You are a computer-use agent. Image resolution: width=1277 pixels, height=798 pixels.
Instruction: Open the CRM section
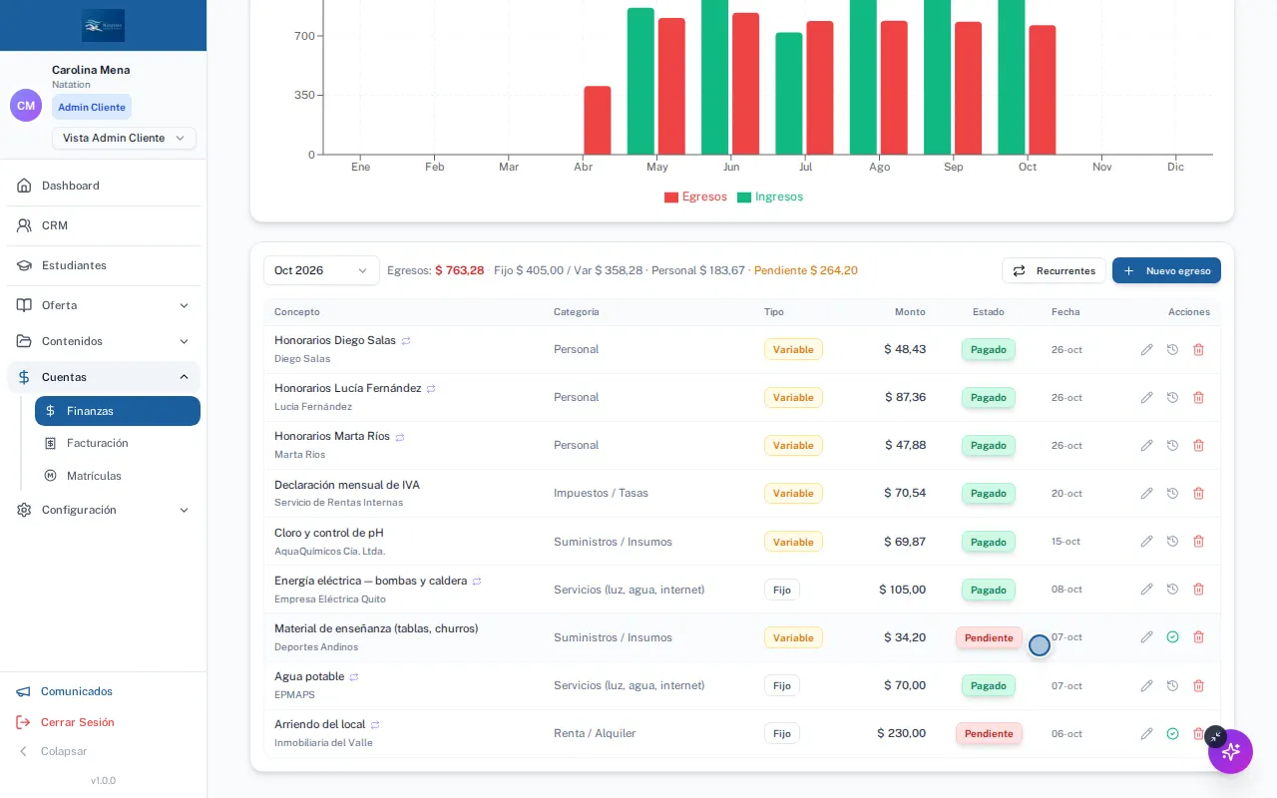[104, 225]
